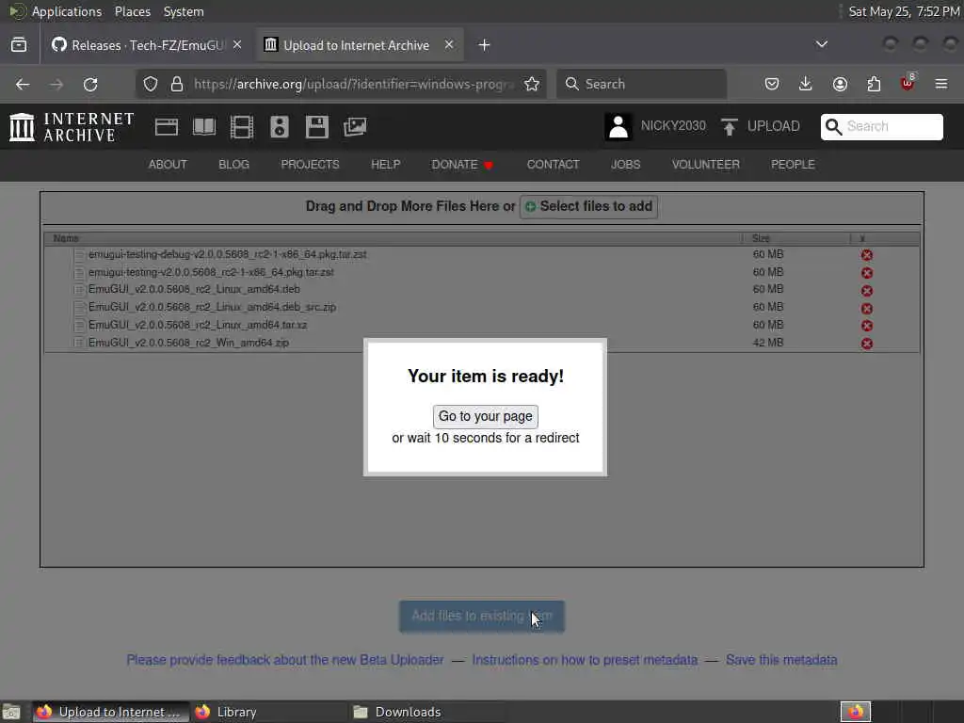Open the DONATE nav link
The width and height of the screenshot is (964, 723).
[x=461, y=165]
